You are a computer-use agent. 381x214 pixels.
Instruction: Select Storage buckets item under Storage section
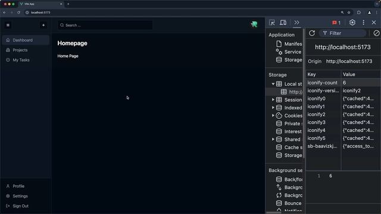(x=289, y=155)
